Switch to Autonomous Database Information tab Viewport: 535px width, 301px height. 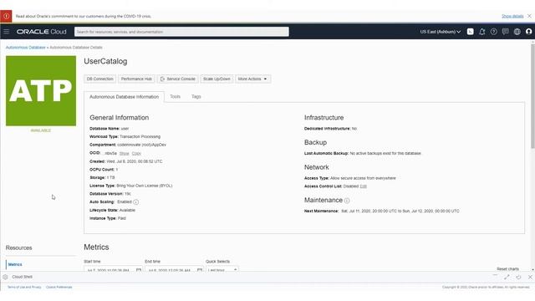(125, 97)
